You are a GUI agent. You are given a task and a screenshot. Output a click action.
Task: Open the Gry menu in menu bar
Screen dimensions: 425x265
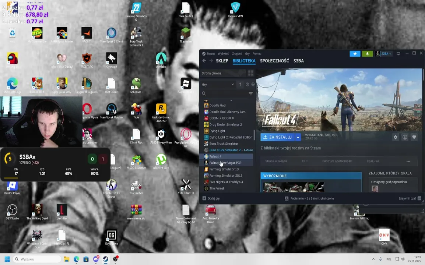[x=247, y=54]
